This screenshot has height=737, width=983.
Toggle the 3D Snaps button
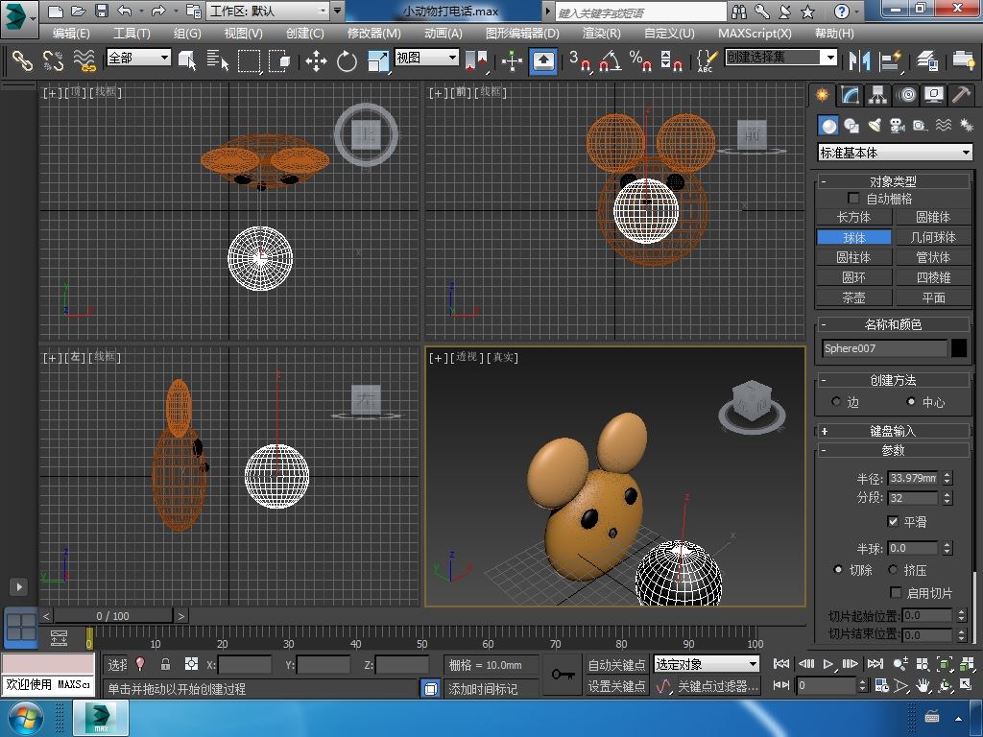click(x=580, y=60)
